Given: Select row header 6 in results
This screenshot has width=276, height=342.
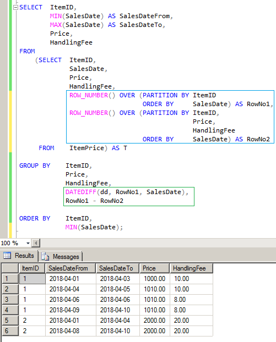Looking at the screenshot, I should (x=10, y=331).
